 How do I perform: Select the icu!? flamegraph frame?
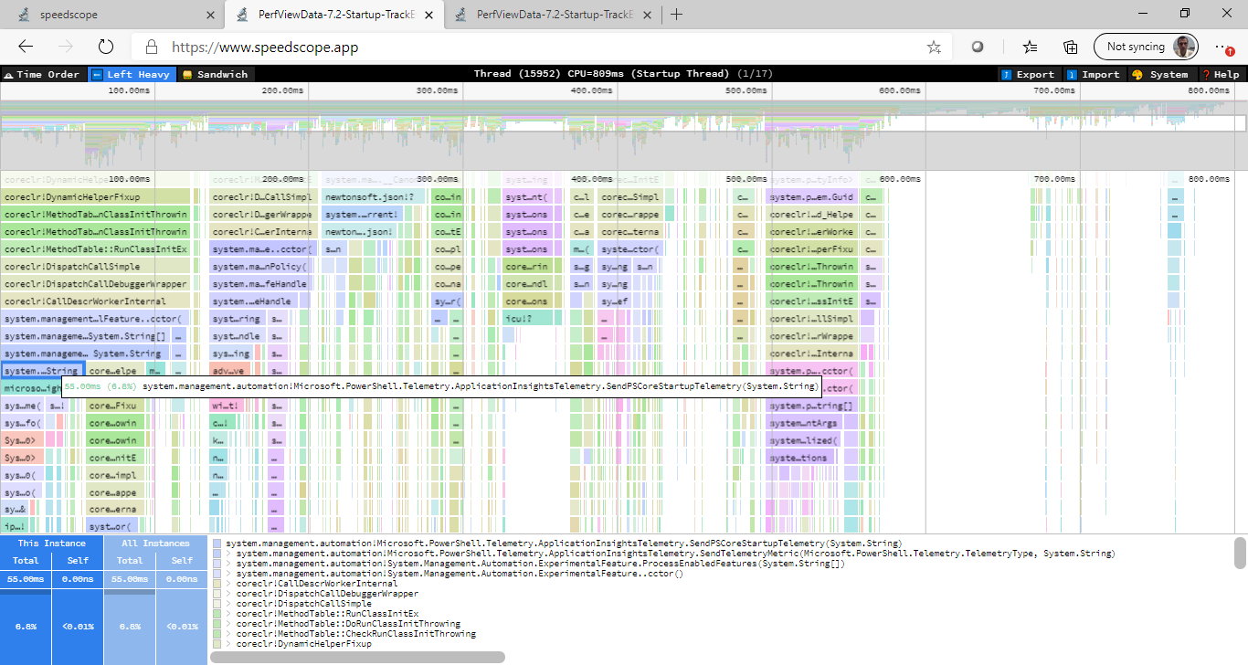529,319
